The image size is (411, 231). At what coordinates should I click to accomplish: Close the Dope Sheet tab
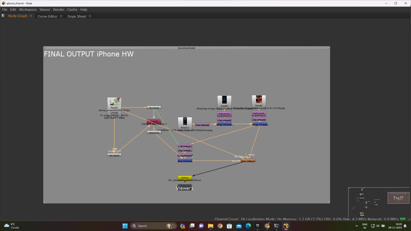90,16
